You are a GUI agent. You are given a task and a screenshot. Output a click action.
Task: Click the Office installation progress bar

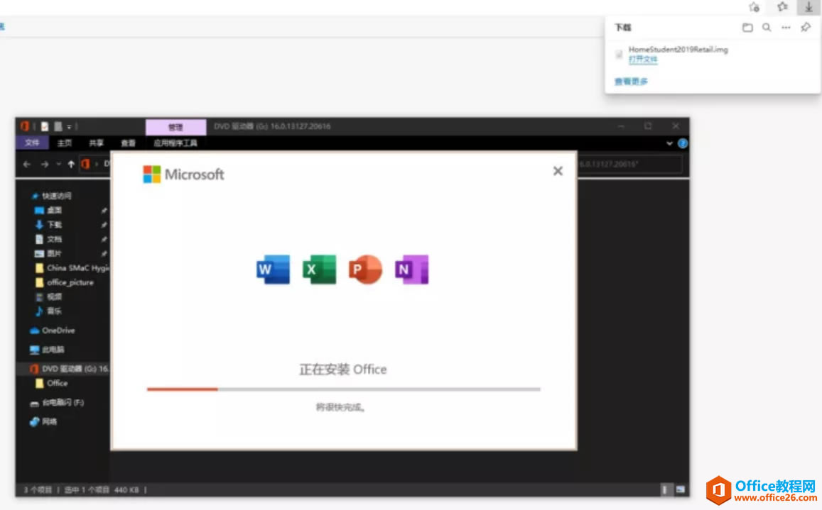pyautogui.click(x=343, y=389)
